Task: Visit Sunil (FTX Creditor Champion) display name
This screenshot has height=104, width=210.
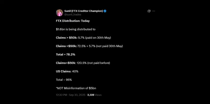Action: tap(84, 11)
